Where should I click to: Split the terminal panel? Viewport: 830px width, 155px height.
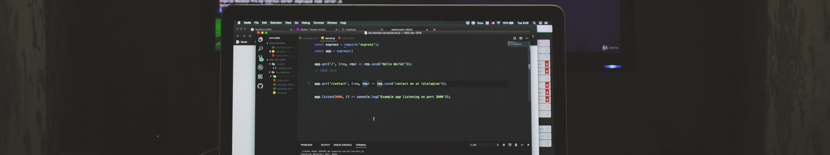[x=510, y=145]
